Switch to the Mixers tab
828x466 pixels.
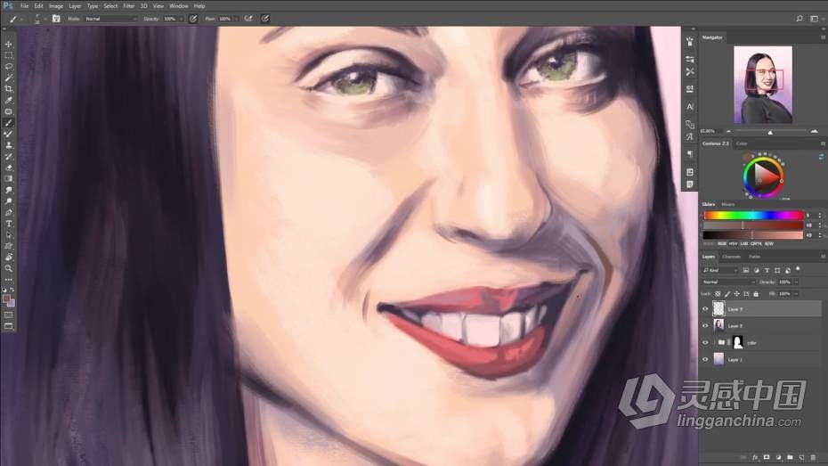click(x=727, y=204)
